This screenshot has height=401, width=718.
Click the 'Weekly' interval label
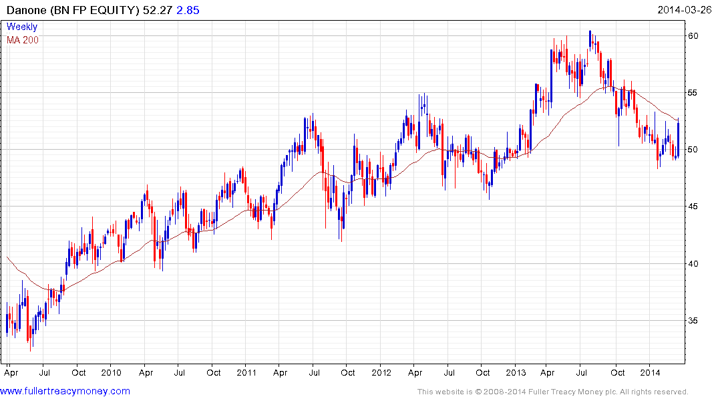coord(22,27)
